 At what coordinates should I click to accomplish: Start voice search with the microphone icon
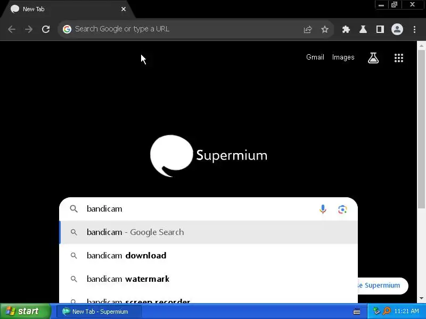[x=323, y=209]
